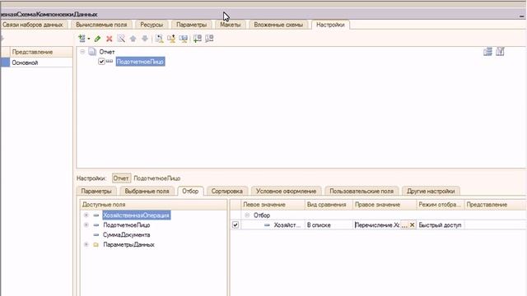This screenshot has width=527, height=296.
Task: Click ПодотчетноеЛицо next to the Отчет button
Action: 157,178
